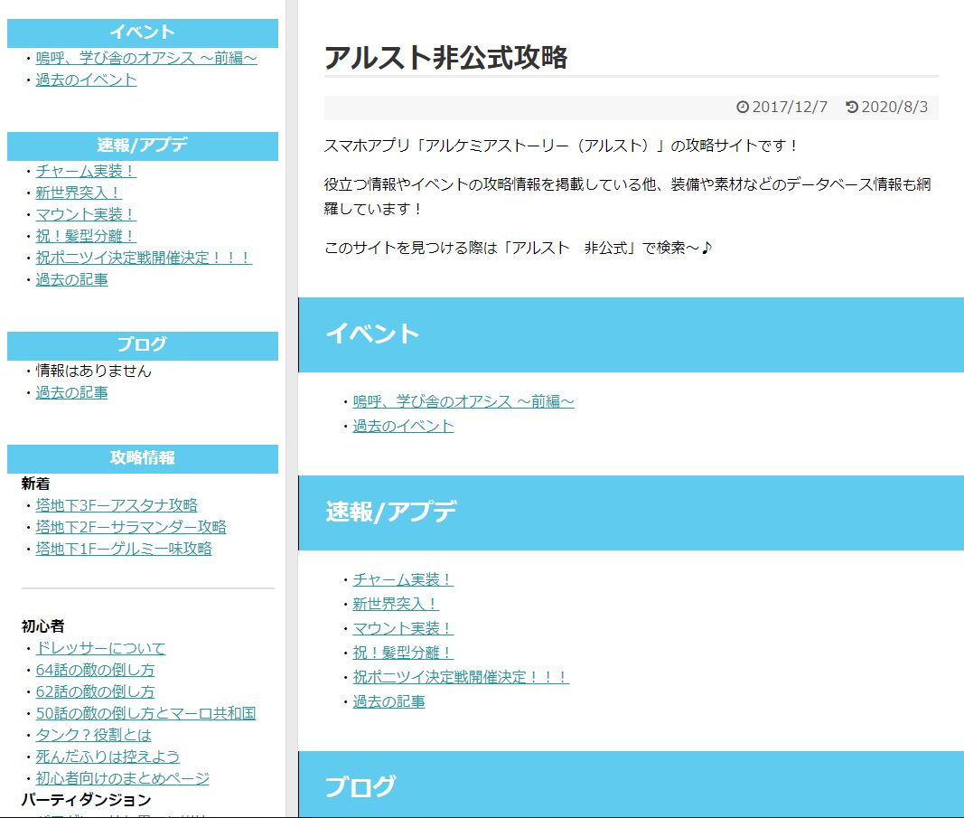The image size is (964, 818).
Task: Open link 死んだふりは控えよう
Action: (x=108, y=756)
